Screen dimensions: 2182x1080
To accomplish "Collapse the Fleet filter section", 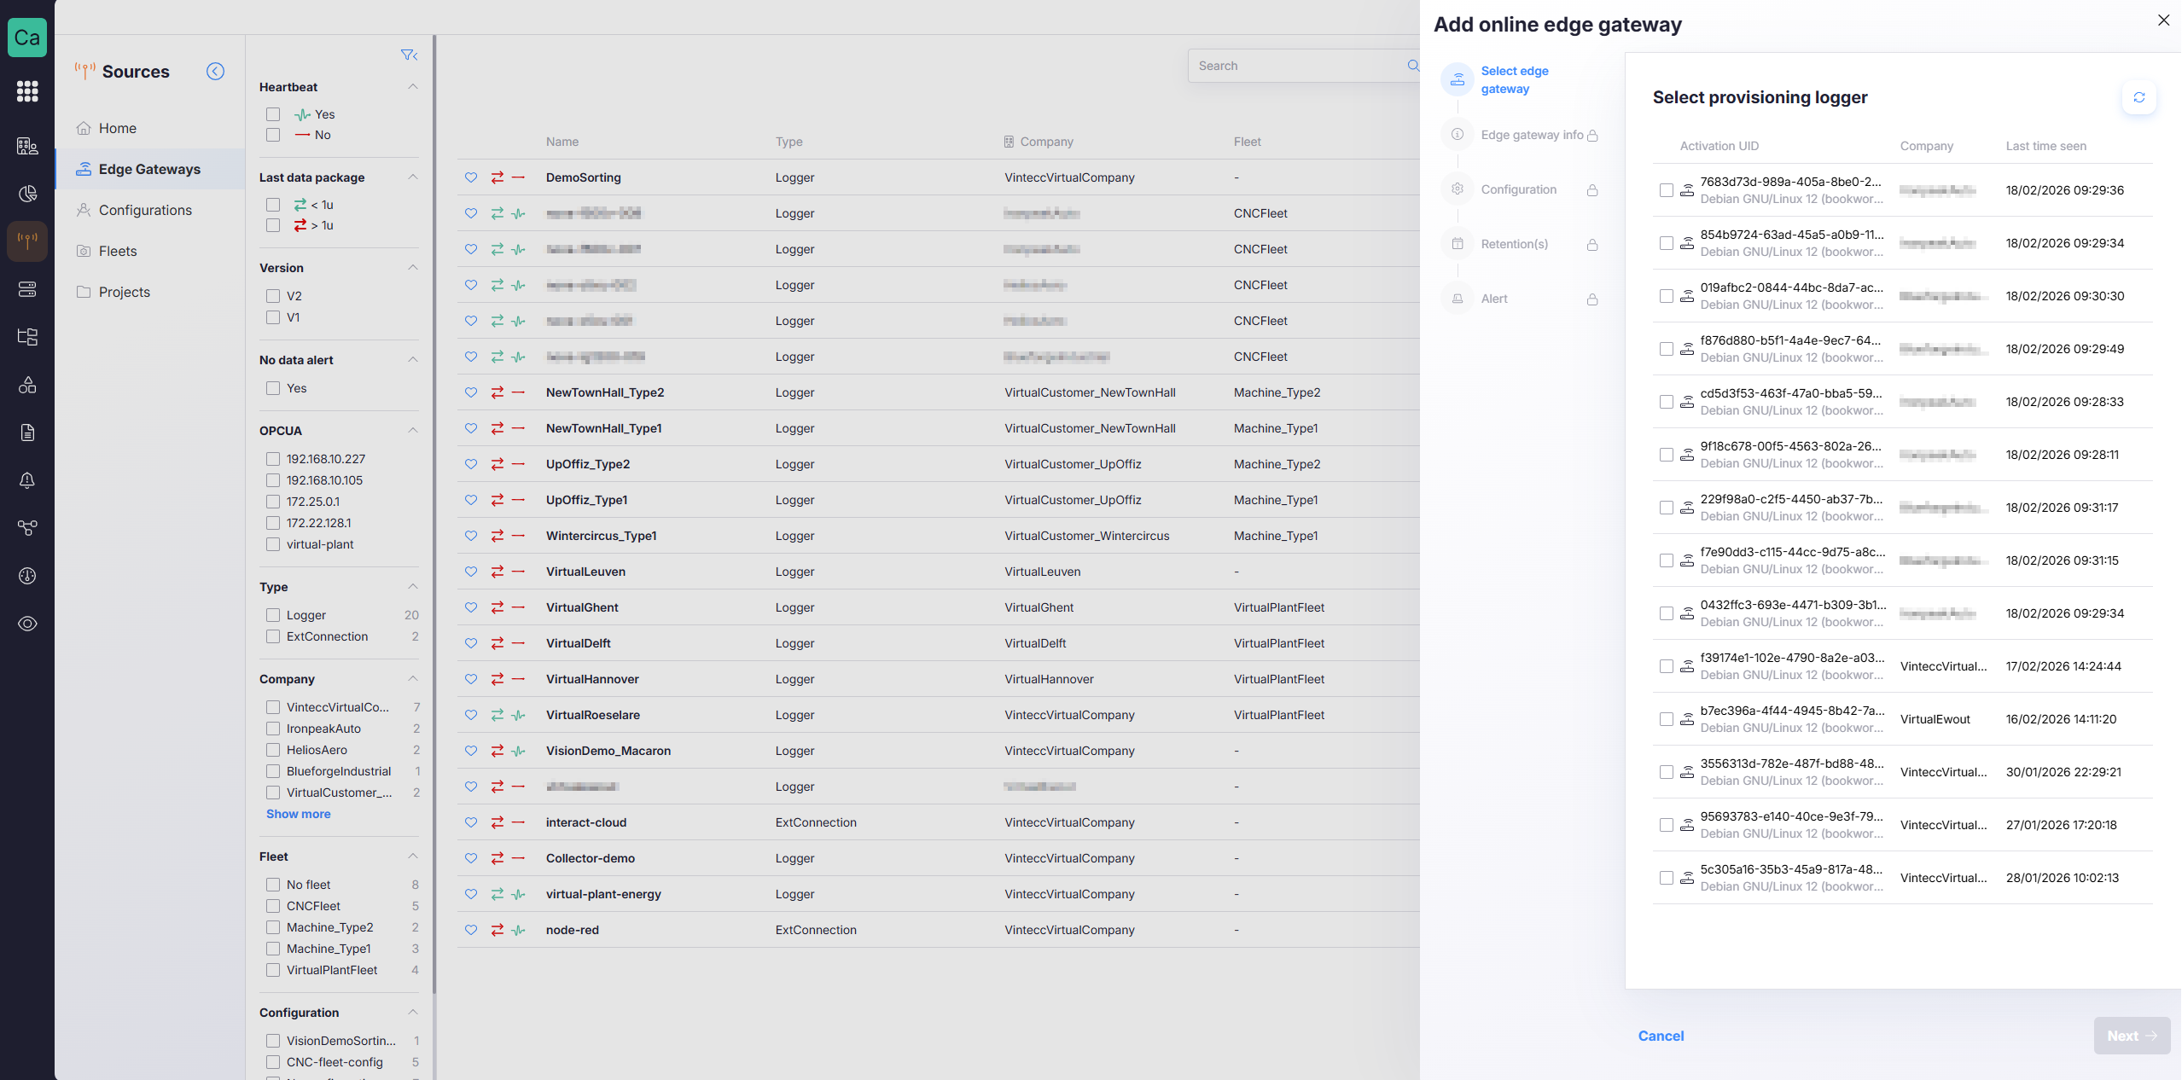I will (x=413, y=856).
